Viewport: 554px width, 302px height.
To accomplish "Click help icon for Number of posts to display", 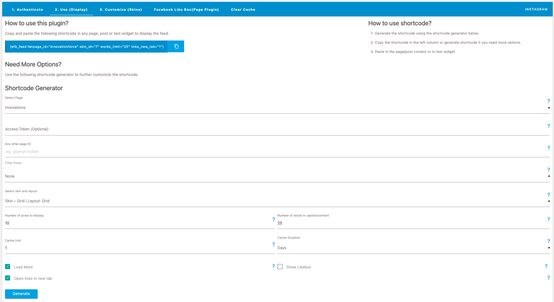I will (274, 219).
